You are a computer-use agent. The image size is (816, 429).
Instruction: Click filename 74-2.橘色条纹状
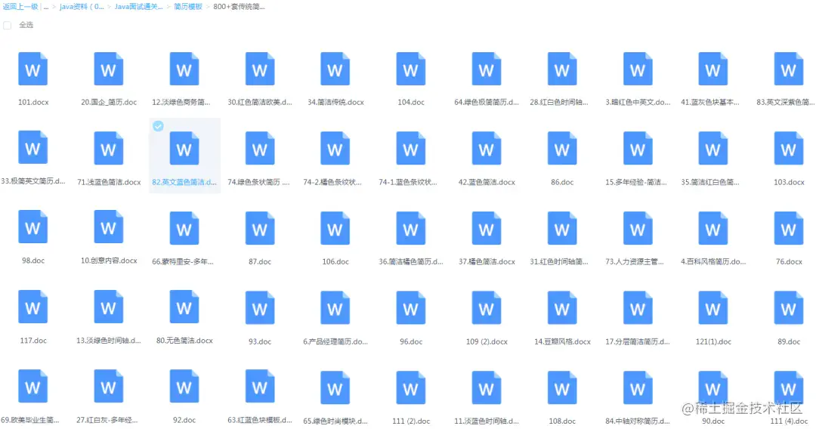(332, 182)
